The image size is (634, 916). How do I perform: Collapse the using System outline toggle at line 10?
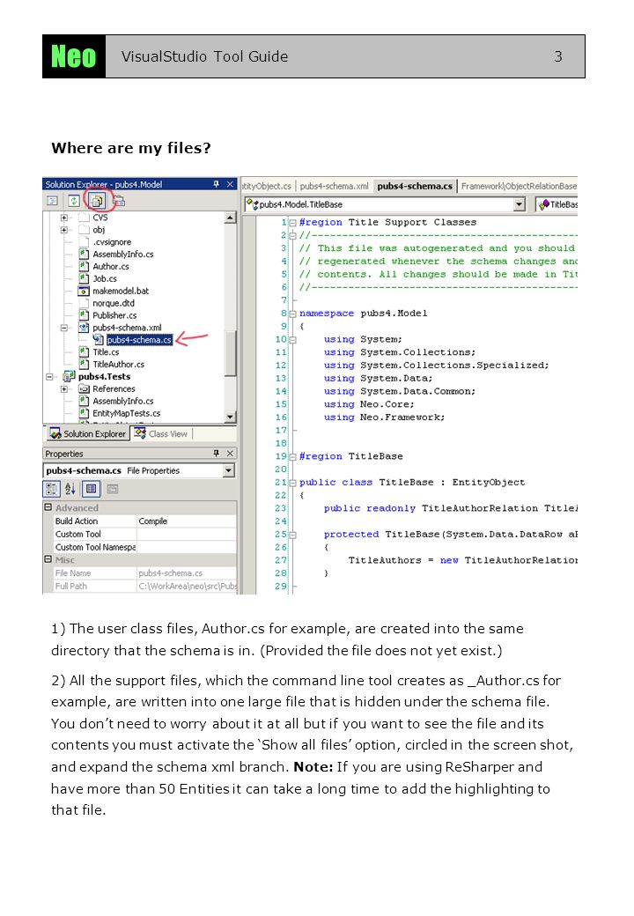tap(292, 339)
